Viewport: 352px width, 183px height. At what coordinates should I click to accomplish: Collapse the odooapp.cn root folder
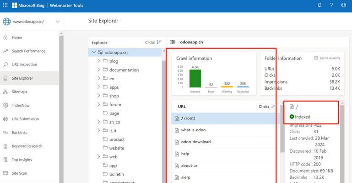pos(94,52)
